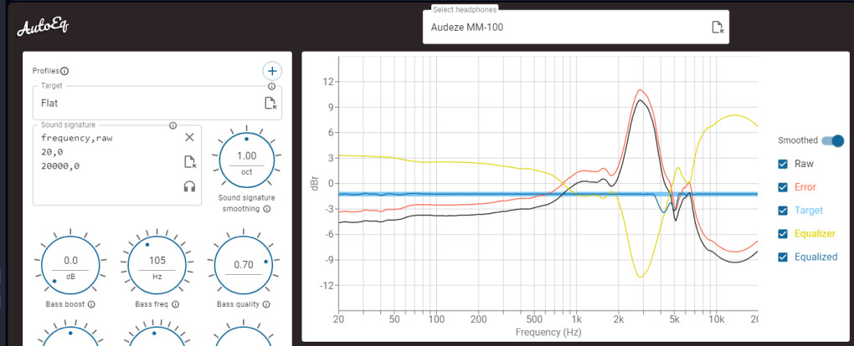Uncheck the Error curve checkbox
This screenshot has height=346, width=854.
pyautogui.click(x=783, y=187)
